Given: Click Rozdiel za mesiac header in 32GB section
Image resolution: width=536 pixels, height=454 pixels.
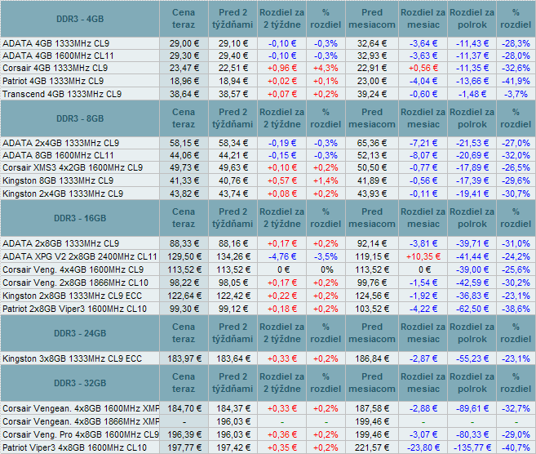Looking at the screenshot, I should tap(423, 382).
